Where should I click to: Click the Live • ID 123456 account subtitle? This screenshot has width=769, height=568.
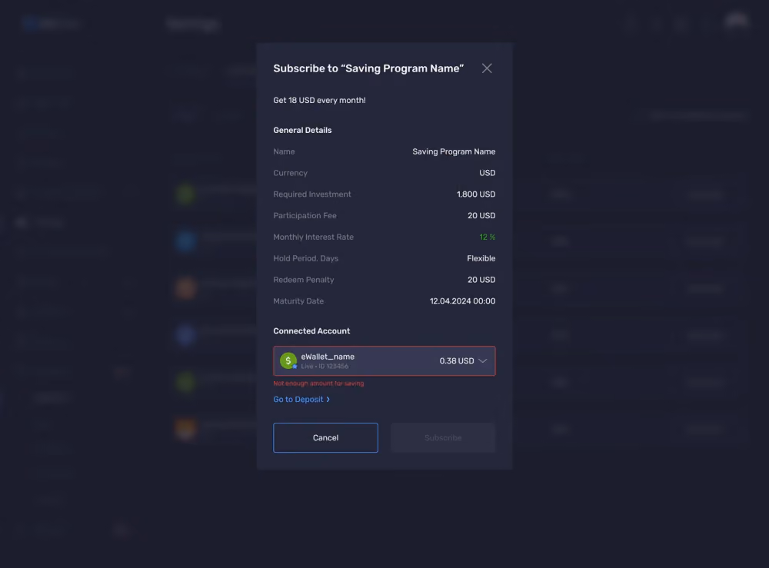point(325,367)
